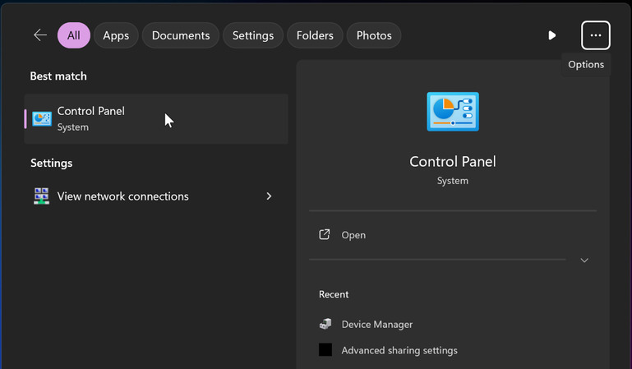
Task: Click the Advanced sharing settings black icon
Action: (x=325, y=349)
